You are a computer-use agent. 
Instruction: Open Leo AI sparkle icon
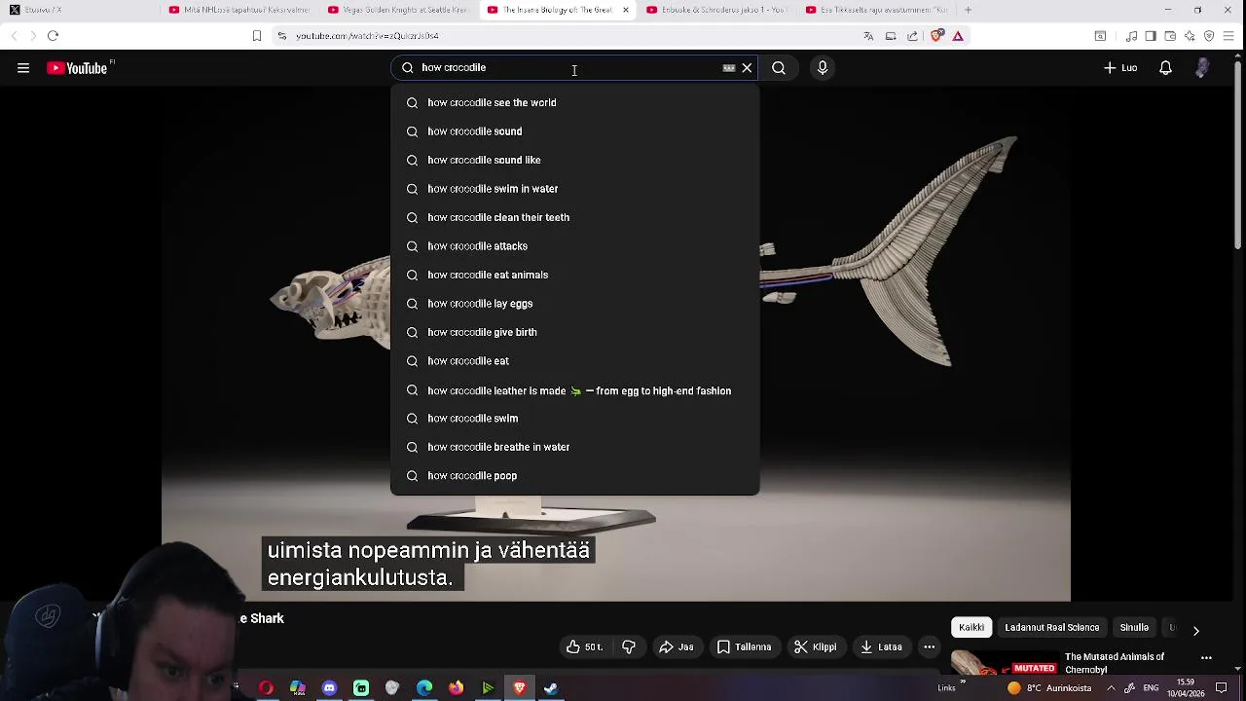pos(1190,36)
